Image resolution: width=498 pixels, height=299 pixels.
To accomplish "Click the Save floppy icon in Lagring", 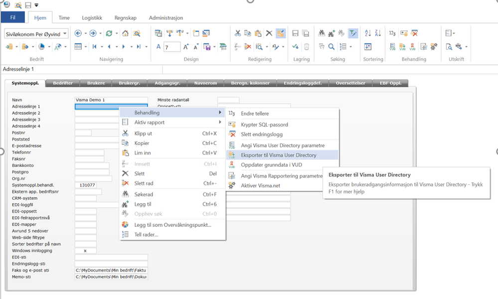I will [x=295, y=33].
